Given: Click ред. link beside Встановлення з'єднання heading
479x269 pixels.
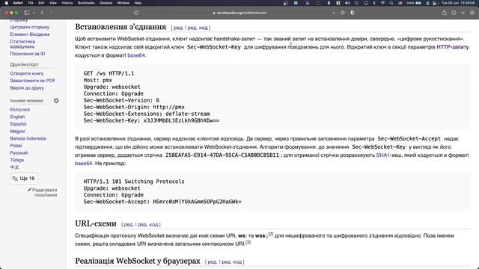Looking at the screenshot, I should coord(178,28).
